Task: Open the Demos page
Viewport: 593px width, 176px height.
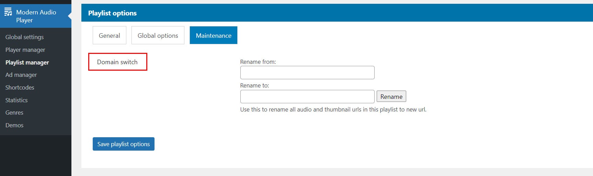Action: click(14, 125)
